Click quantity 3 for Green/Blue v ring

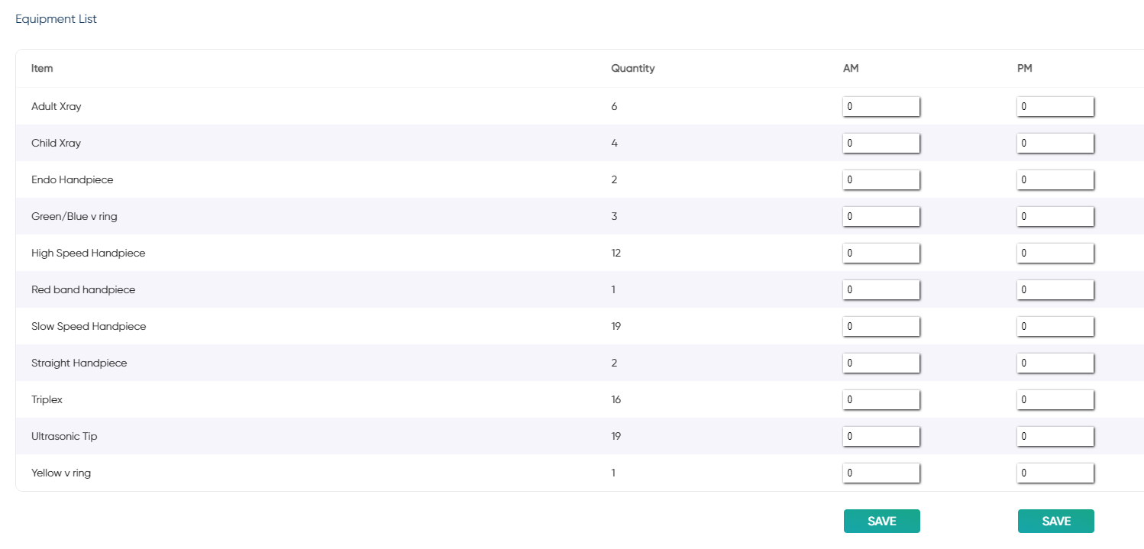(x=614, y=217)
